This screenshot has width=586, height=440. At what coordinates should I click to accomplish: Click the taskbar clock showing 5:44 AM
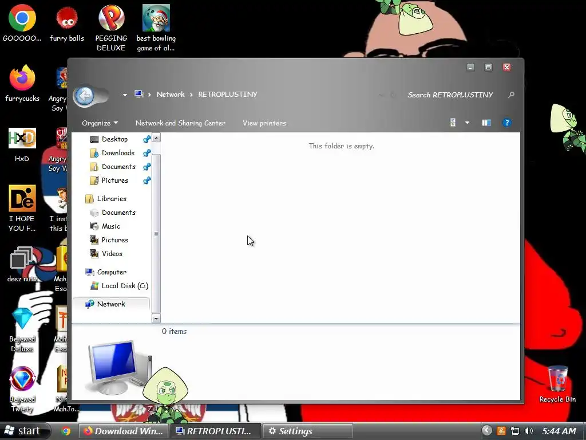[x=559, y=431]
